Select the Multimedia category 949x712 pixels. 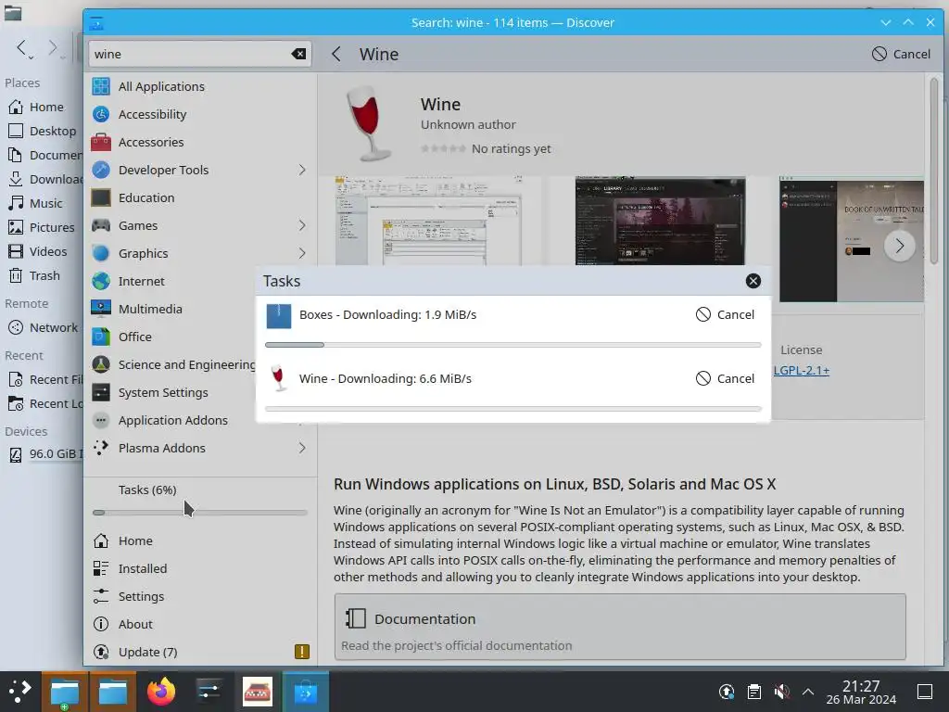171,310
